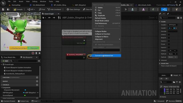Open the Category dropdown
The width and height of the screenshot is (183, 103).
(172, 51)
